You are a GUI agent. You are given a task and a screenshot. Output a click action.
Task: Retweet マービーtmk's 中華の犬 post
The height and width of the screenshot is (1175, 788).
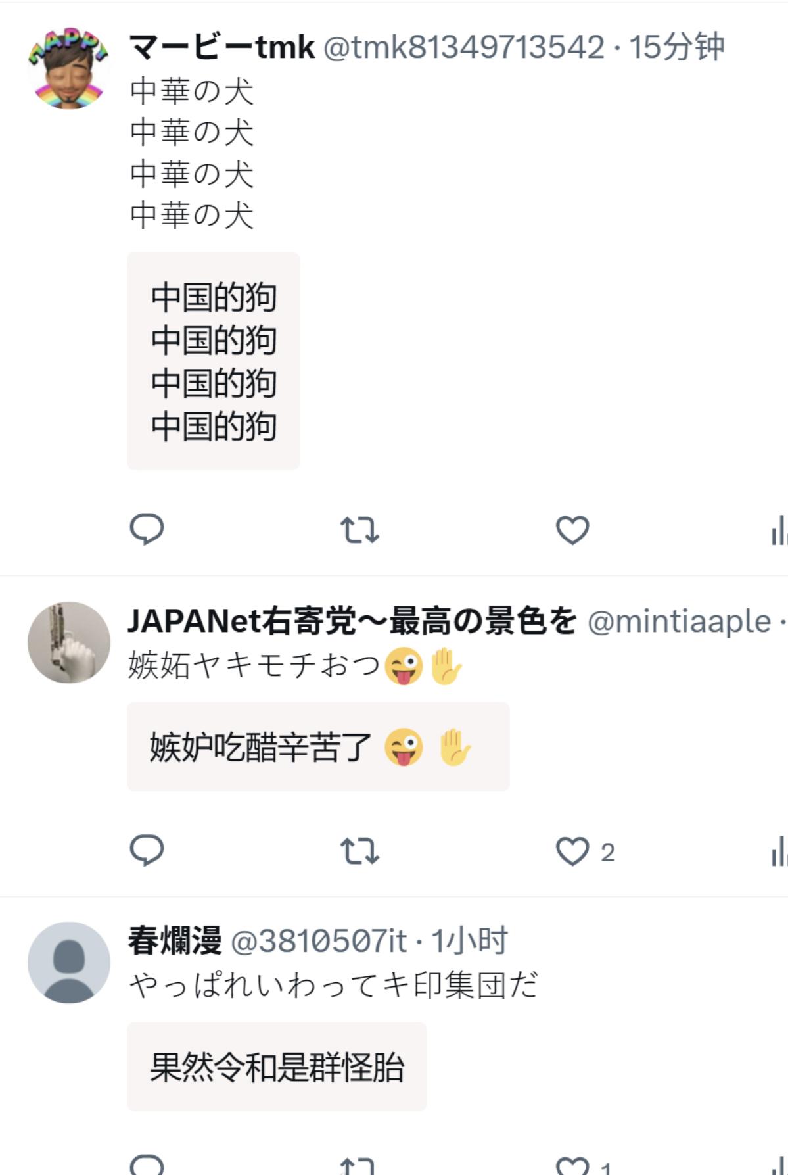point(359,530)
